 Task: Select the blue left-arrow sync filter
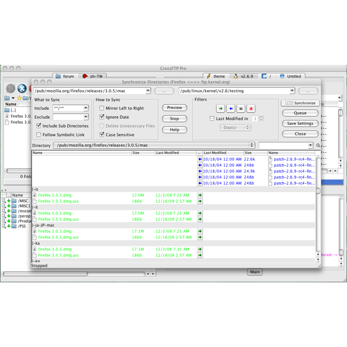point(231,108)
